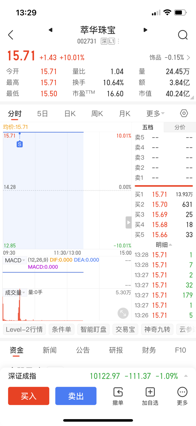196x426 pixels.
Task: Show the 五档 order book tab
Action: [148, 127]
